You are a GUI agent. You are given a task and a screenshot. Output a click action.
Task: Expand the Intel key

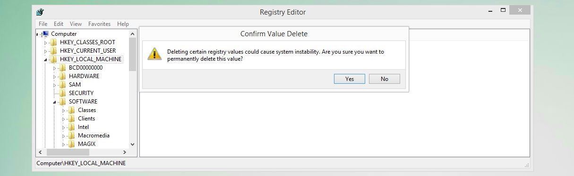(x=64, y=128)
